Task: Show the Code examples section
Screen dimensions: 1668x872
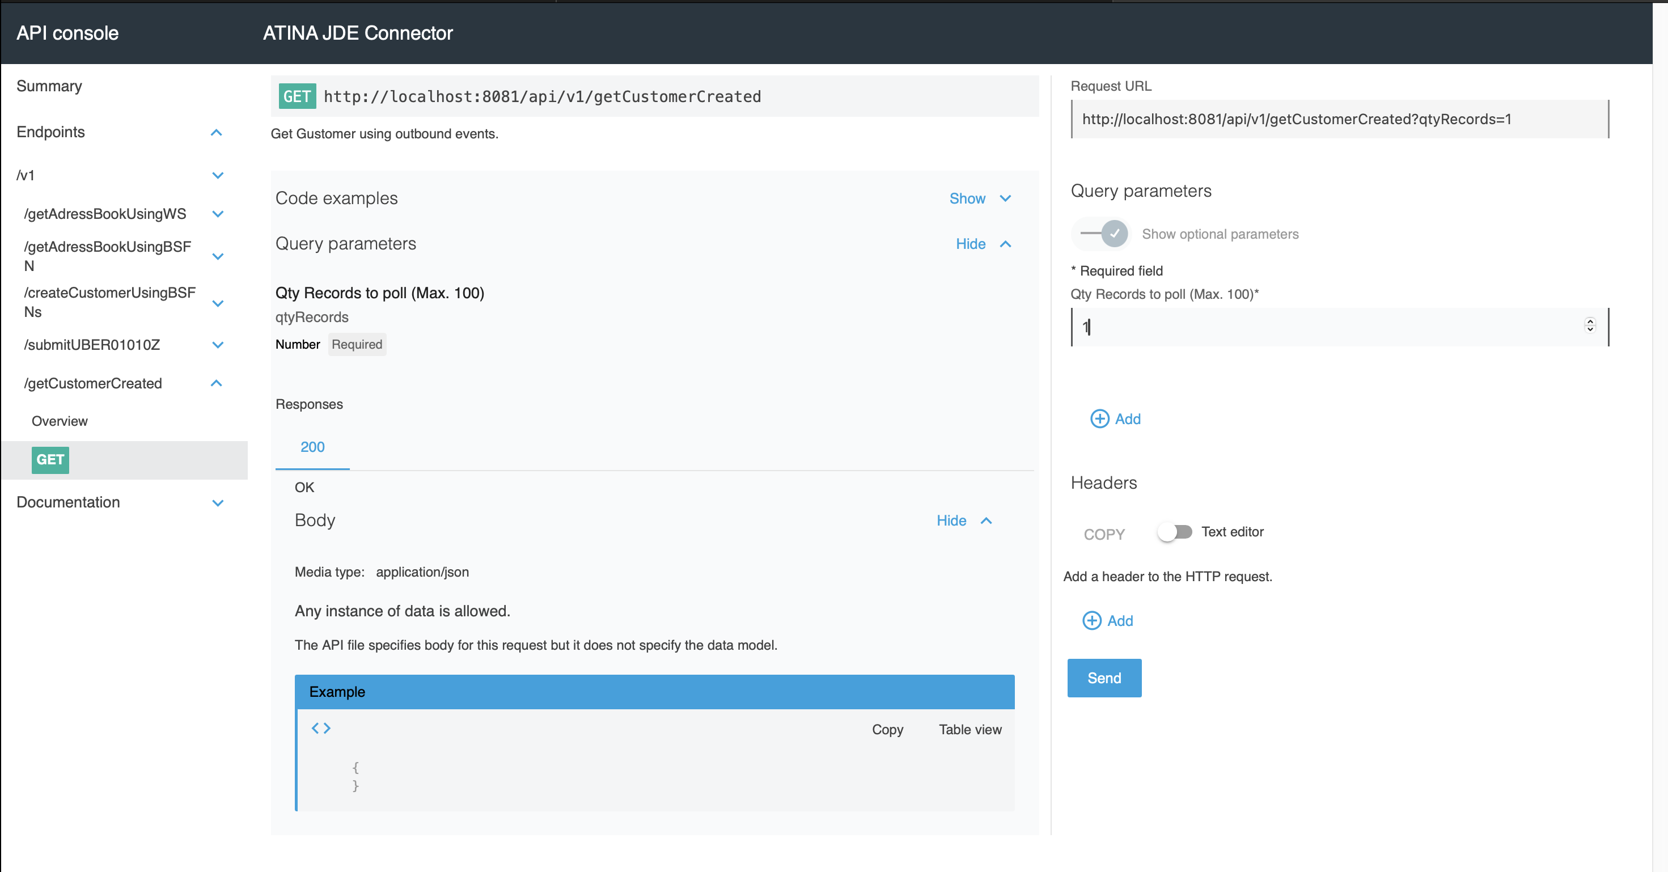Action: click(x=979, y=199)
